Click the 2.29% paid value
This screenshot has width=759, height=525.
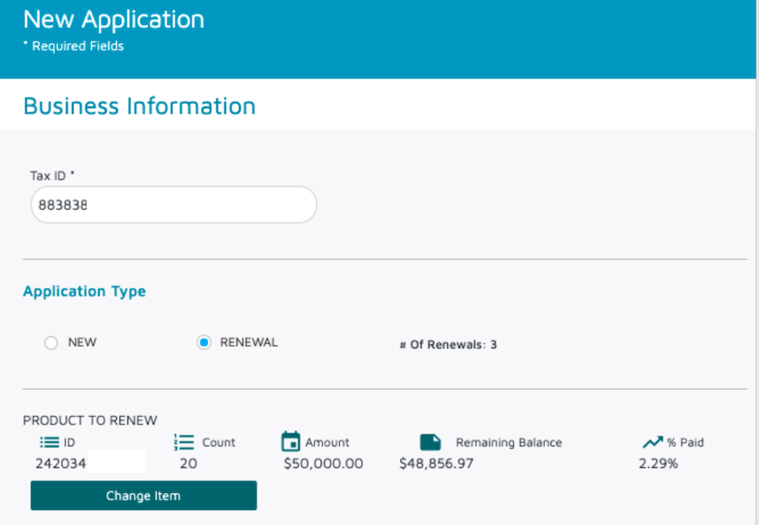point(658,463)
